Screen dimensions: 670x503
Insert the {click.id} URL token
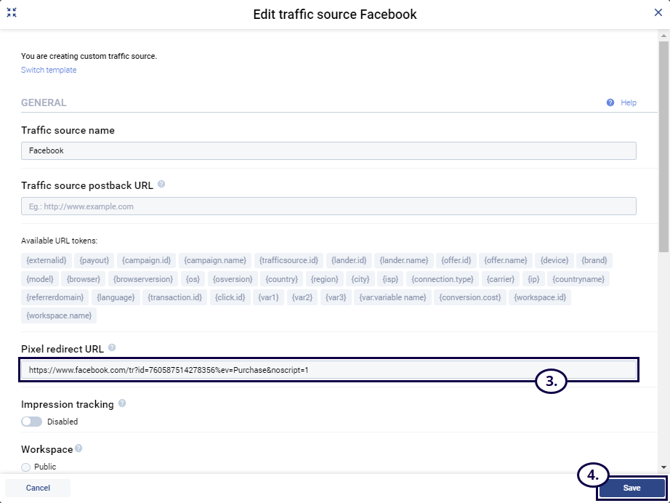coord(230,297)
